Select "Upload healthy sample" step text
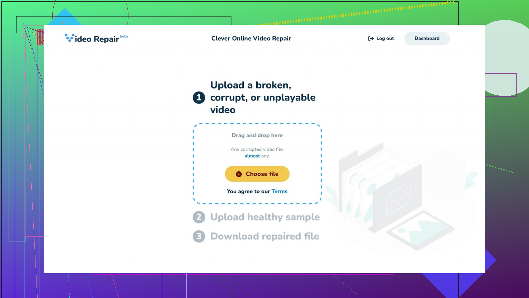Screen dimensions: 529x298 (265, 217)
